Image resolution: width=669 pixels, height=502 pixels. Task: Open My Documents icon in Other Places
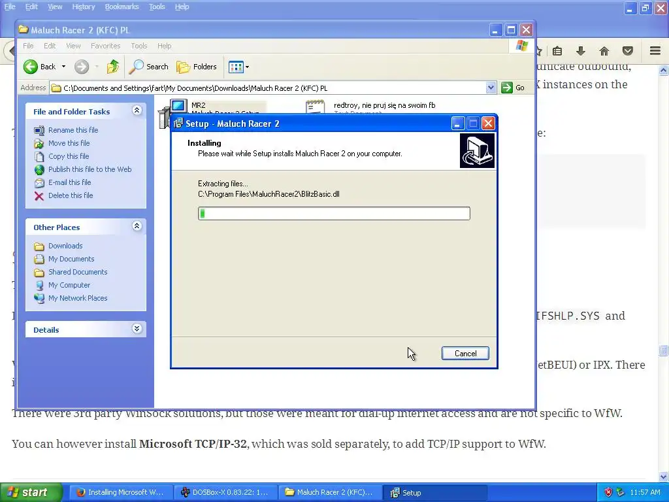pos(39,259)
